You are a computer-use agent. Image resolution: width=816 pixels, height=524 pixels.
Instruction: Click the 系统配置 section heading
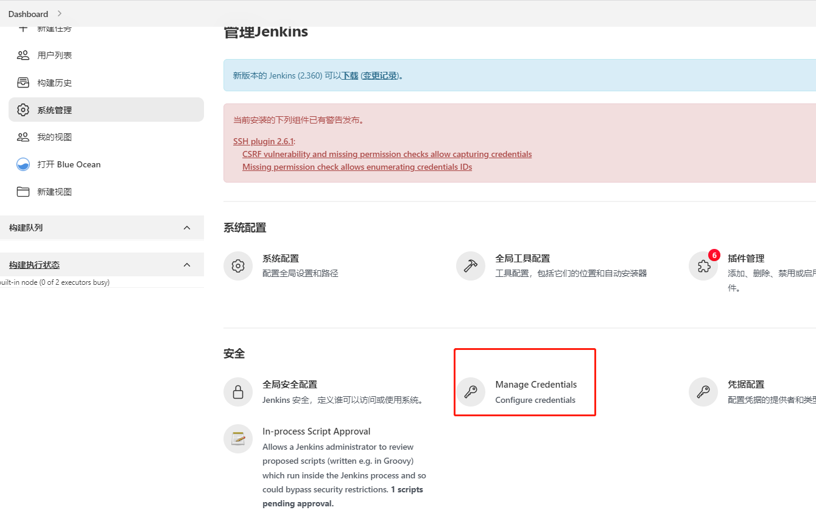(245, 228)
